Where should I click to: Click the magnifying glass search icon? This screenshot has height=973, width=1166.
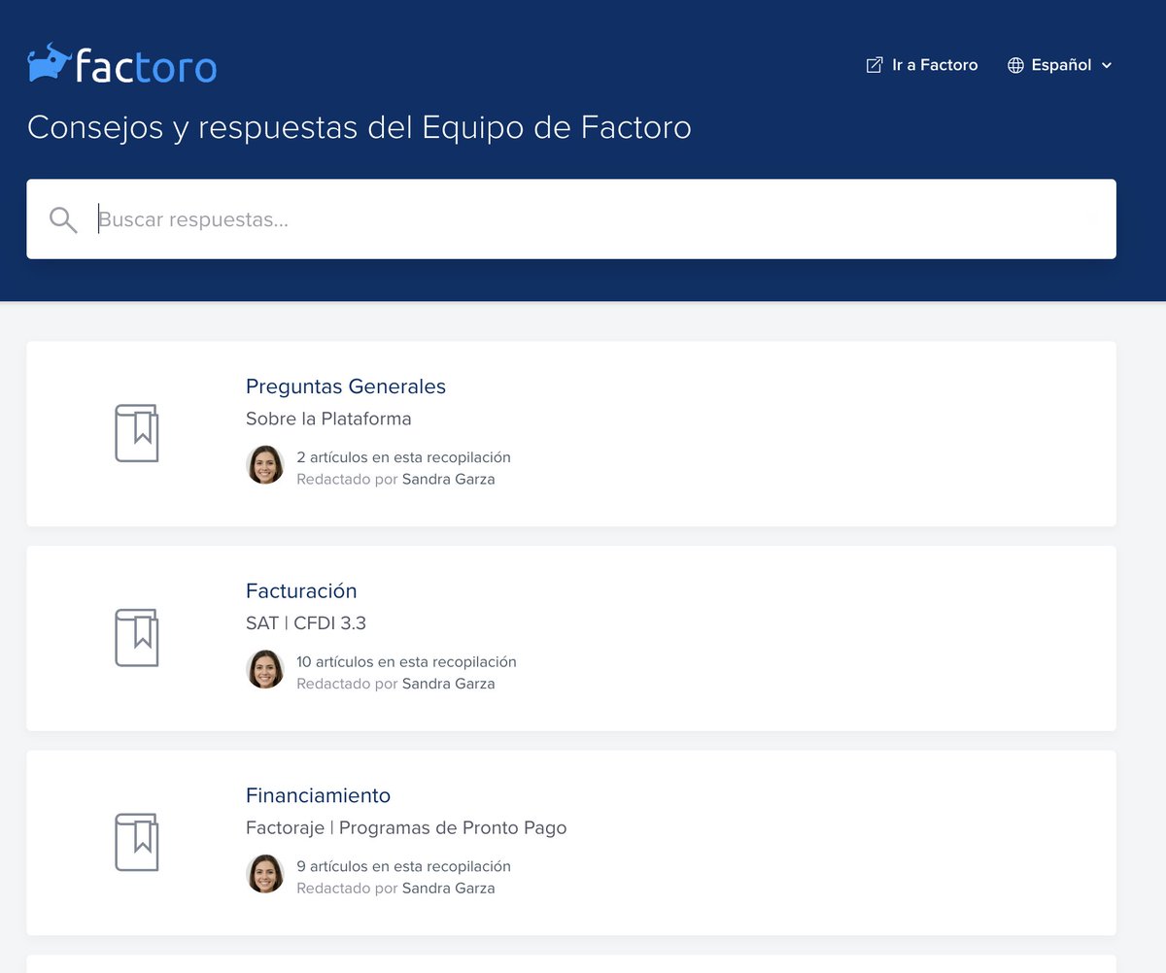tap(63, 219)
